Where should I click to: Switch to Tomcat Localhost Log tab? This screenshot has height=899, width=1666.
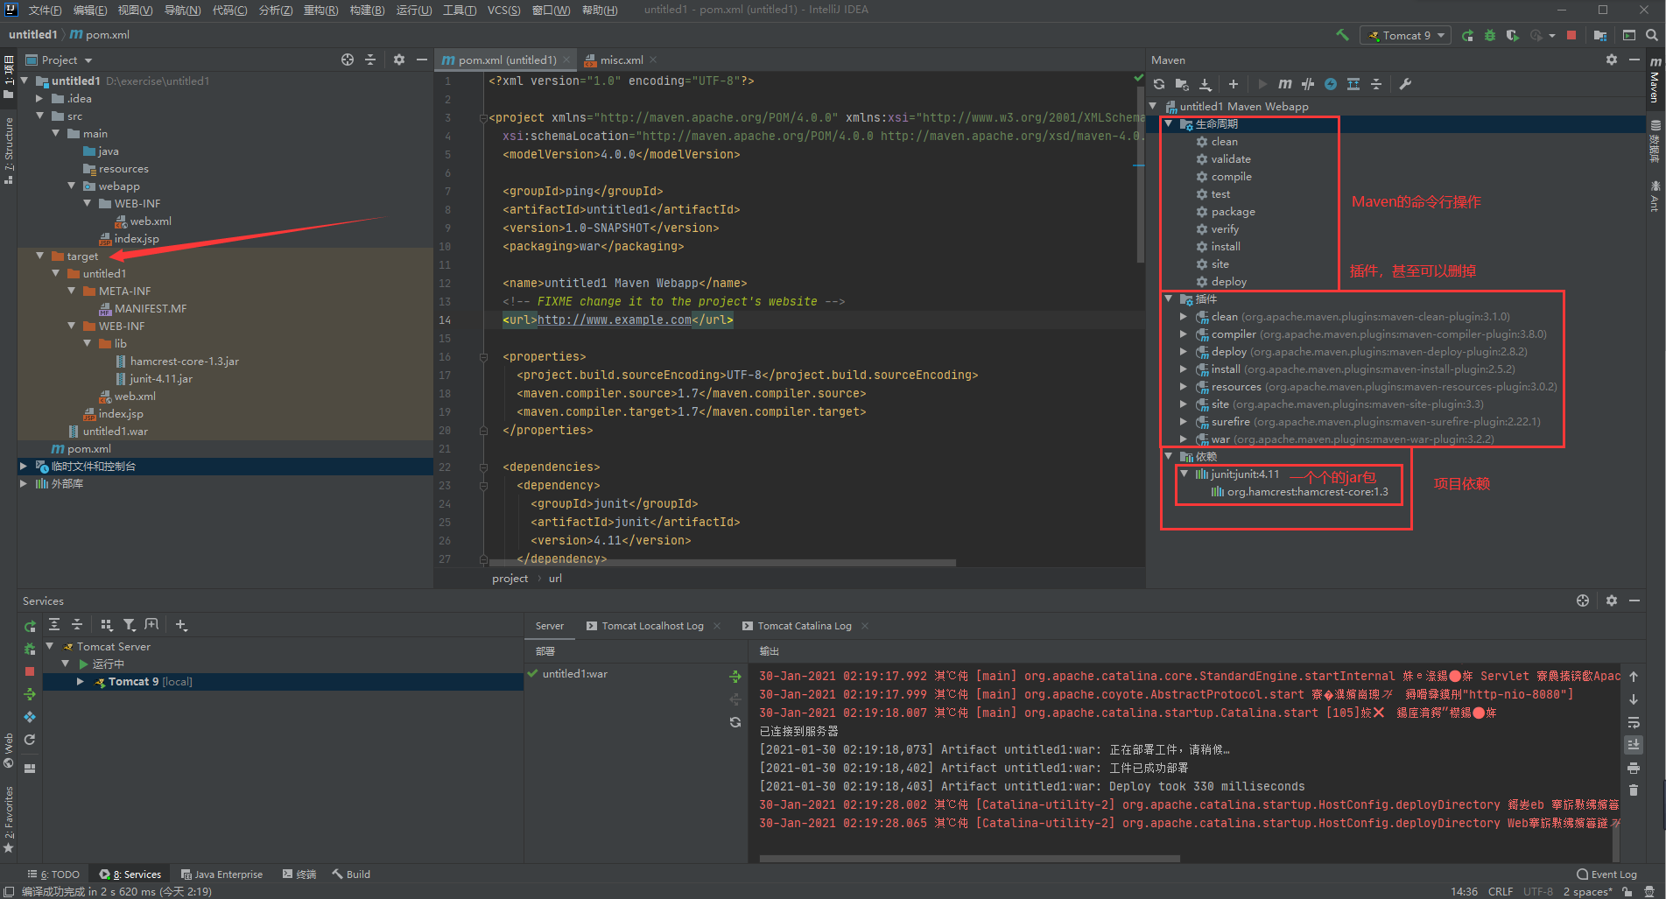(x=652, y=626)
